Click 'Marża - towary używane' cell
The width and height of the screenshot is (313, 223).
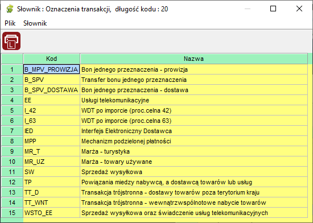click(x=193, y=162)
